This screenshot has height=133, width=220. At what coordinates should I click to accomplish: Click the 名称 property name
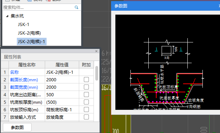click(x=14, y=72)
